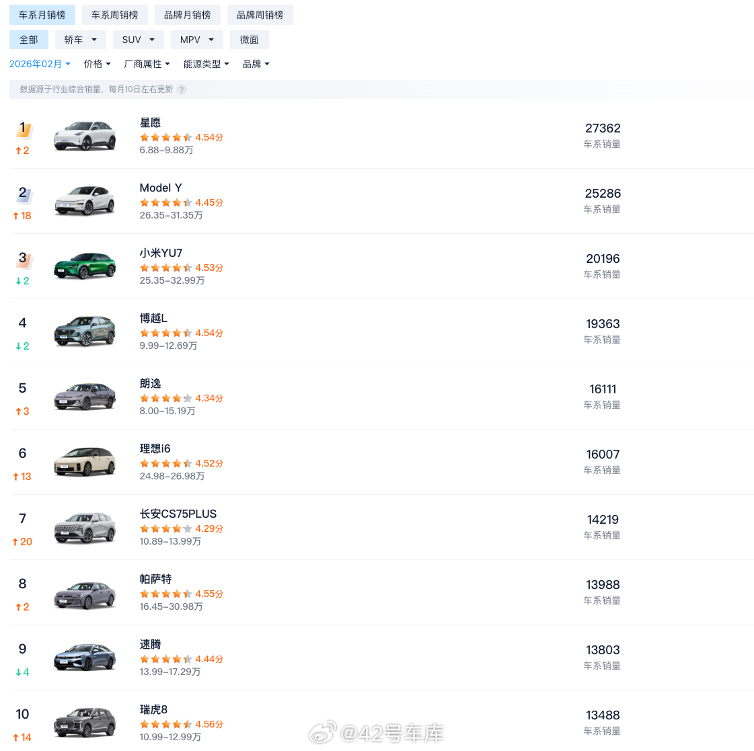Open the 能源类型 filter dropdown

pyautogui.click(x=206, y=64)
